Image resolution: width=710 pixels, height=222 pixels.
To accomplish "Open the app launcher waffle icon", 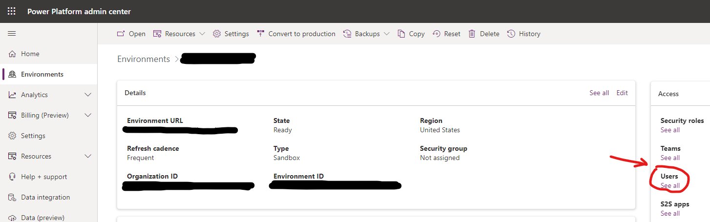I will coord(12,11).
